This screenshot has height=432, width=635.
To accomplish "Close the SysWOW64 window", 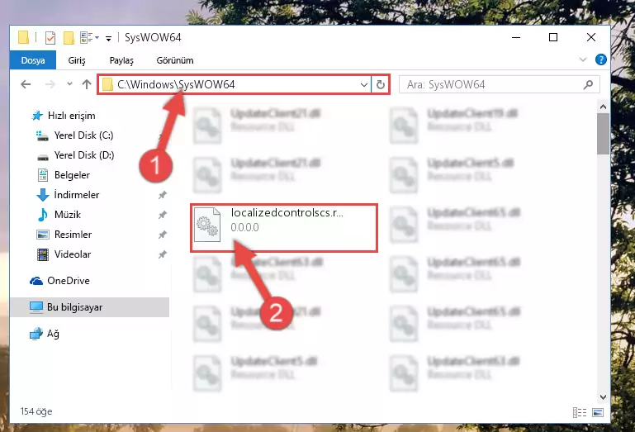I will (591, 37).
